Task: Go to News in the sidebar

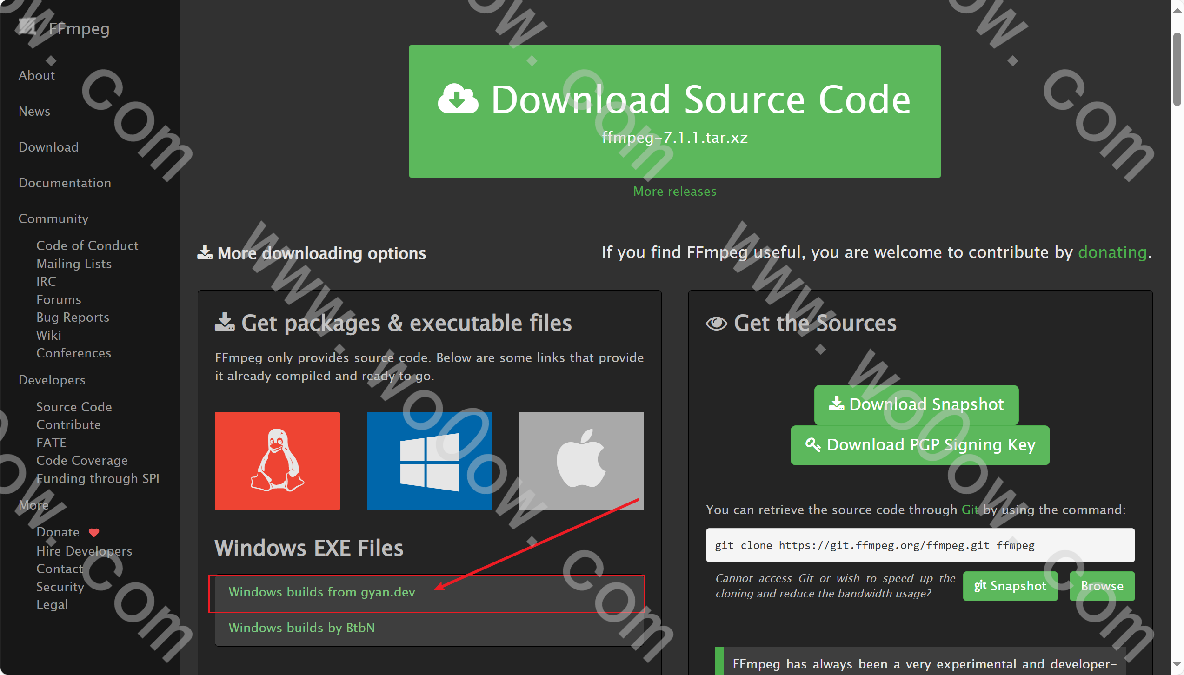Action: coord(34,112)
